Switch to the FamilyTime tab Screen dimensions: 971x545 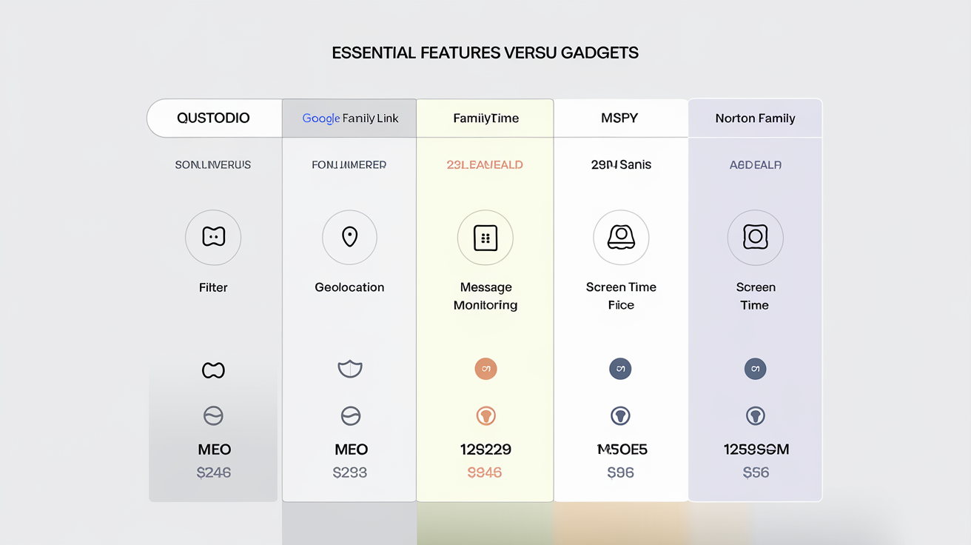click(485, 118)
